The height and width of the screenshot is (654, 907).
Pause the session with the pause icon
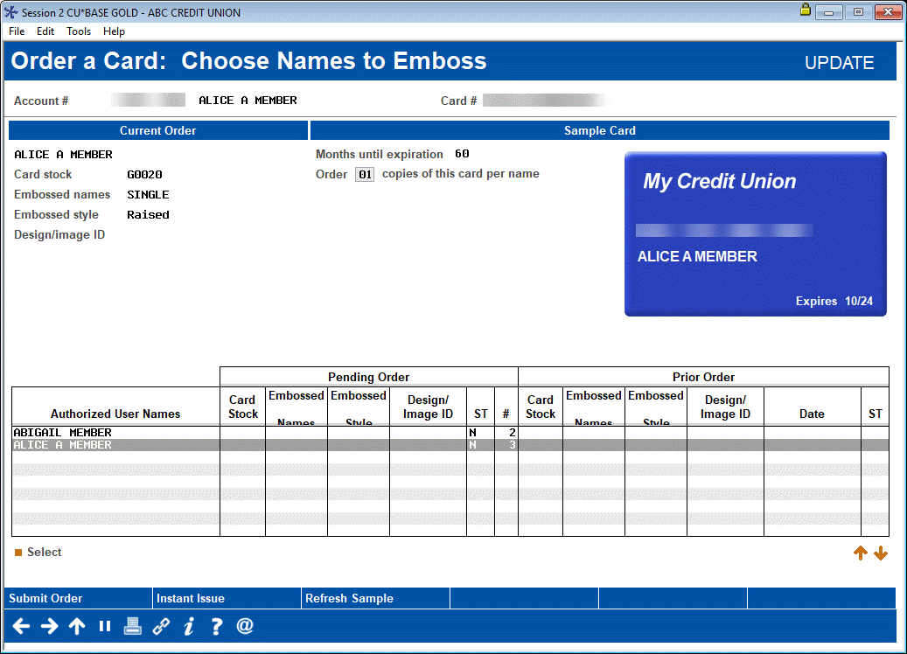[104, 626]
